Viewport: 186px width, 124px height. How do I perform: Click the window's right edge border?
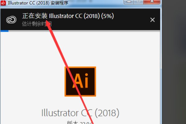(161, 66)
